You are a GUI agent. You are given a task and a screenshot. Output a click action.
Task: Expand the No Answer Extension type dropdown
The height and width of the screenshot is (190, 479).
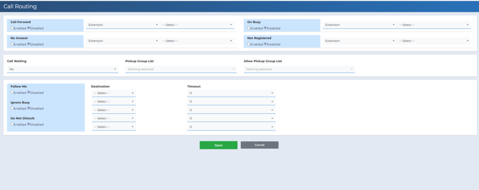[x=123, y=41]
